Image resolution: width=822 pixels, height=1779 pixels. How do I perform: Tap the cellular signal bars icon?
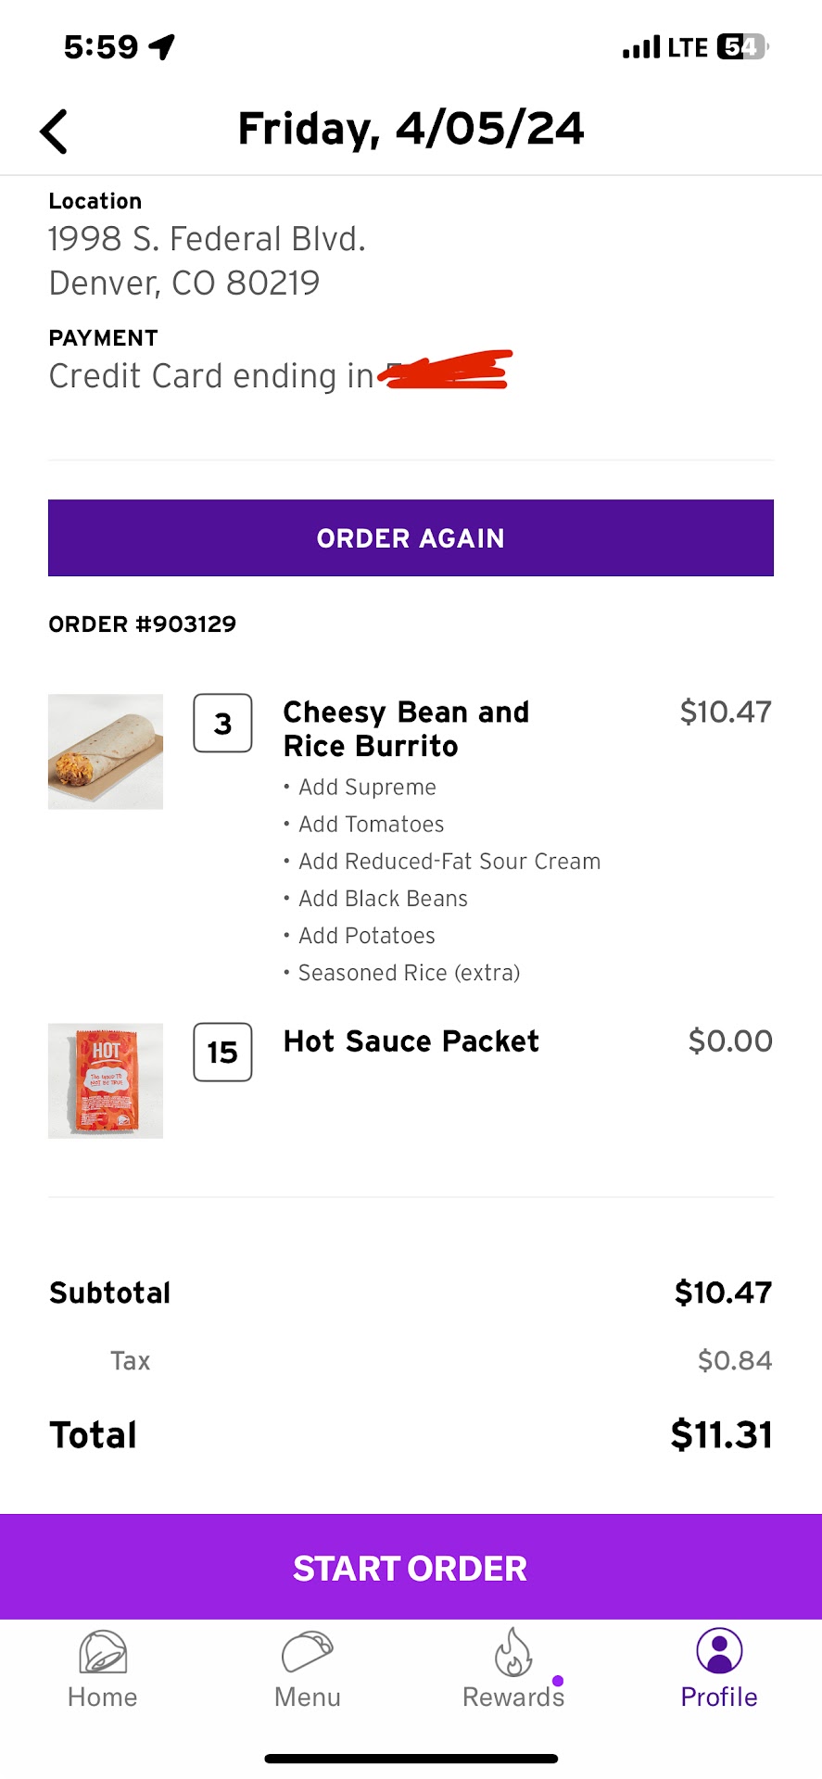point(641,46)
